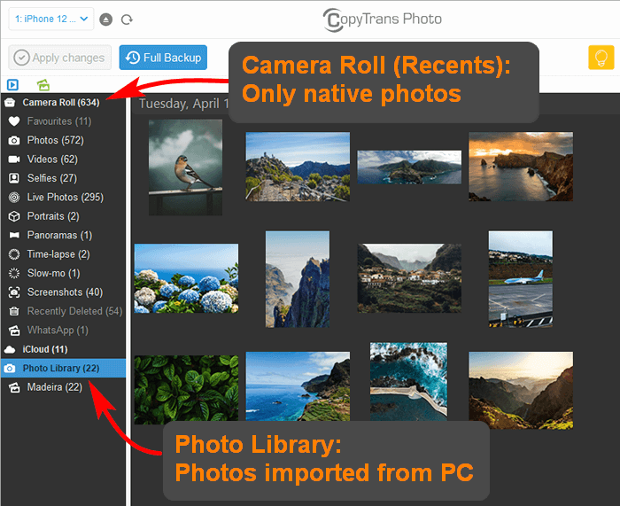
Task: Open the Screenshots (40) album
Action: 65,292
